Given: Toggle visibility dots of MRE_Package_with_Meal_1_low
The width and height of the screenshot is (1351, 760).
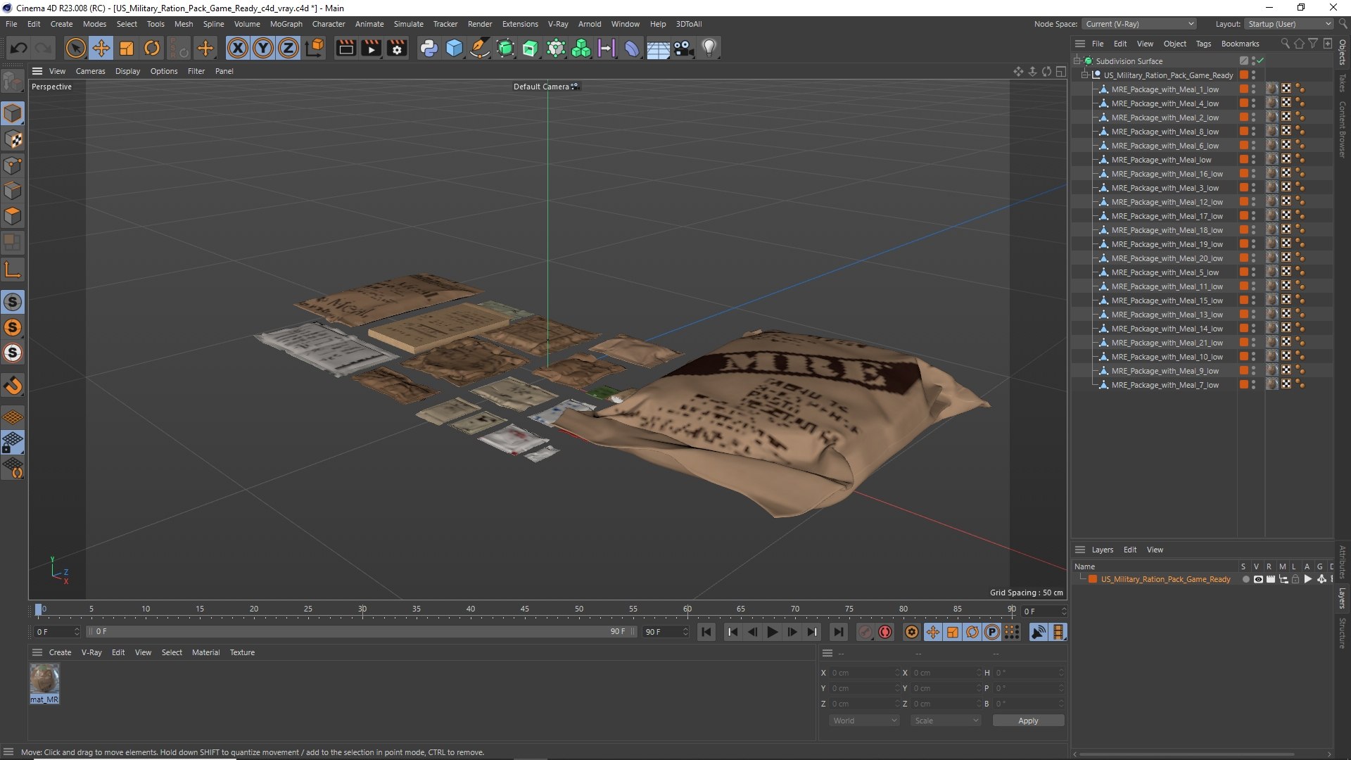Looking at the screenshot, I should [x=1253, y=89].
